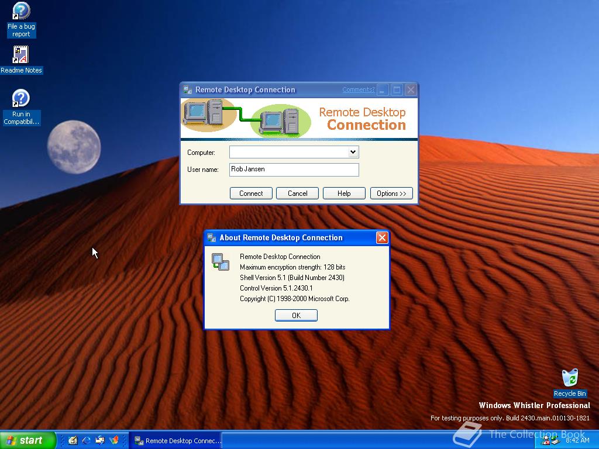The image size is (599, 449).
Task: Open Outlook Express Quick Launch icon
Action: pyautogui.click(x=100, y=440)
